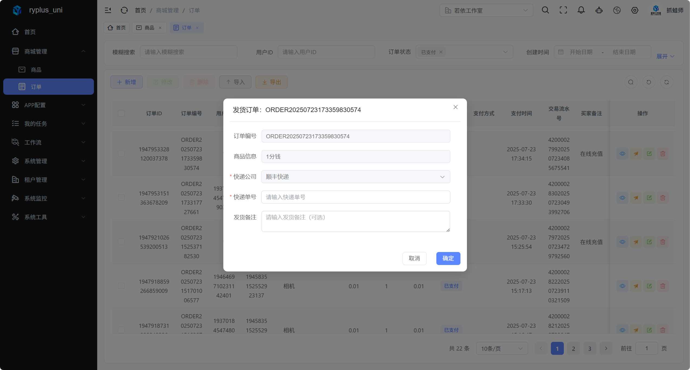Check the first order row checkbox
Image resolution: width=690 pixels, height=370 pixels.
(121, 154)
